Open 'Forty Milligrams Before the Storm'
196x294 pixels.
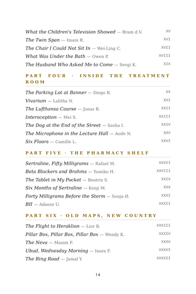click(98, 196)
